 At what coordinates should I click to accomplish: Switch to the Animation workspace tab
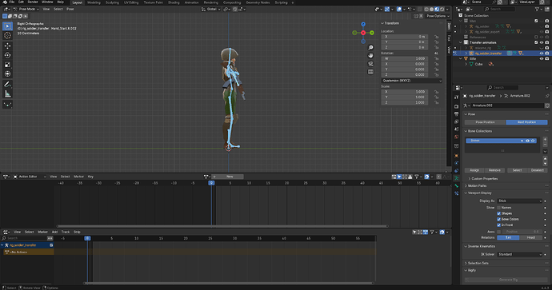pos(191,2)
